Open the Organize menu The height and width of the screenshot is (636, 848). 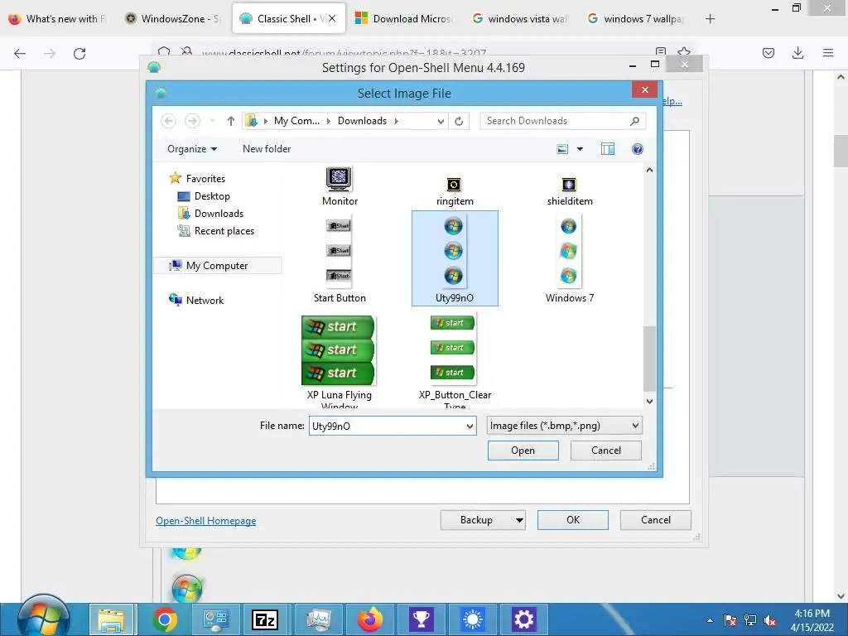[191, 149]
